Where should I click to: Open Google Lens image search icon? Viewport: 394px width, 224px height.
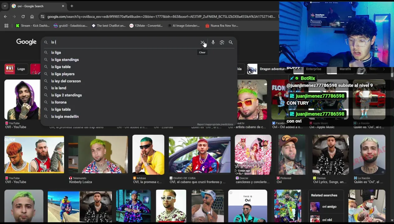pyautogui.click(x=222, y=42)
